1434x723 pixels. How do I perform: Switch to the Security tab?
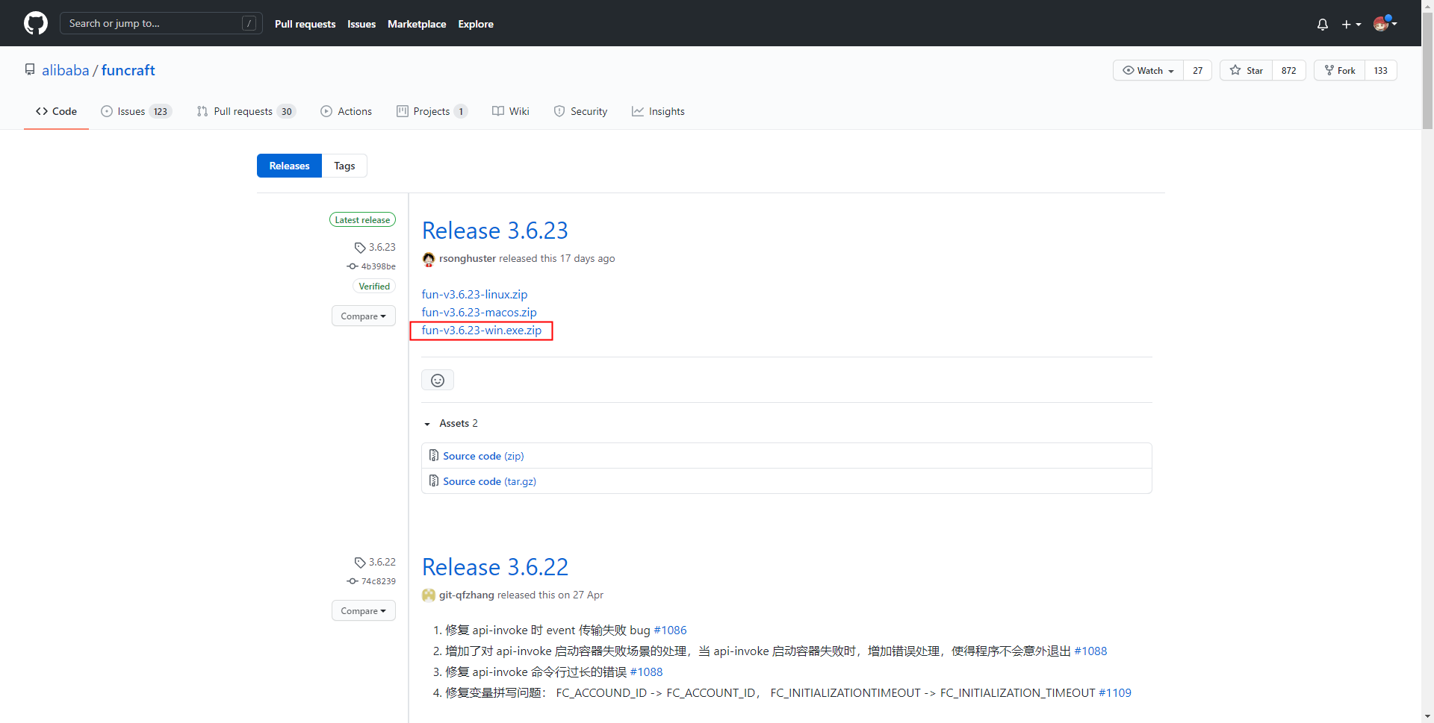pos(580,111)
